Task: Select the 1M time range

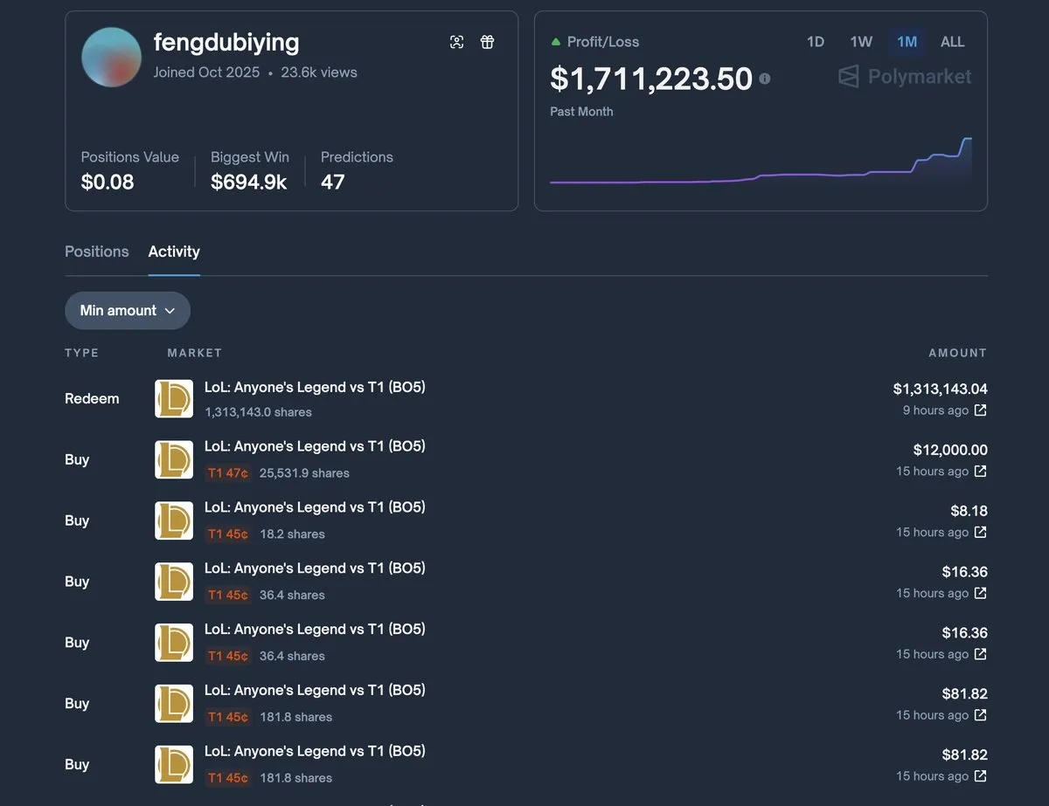Action: [907, 42]
